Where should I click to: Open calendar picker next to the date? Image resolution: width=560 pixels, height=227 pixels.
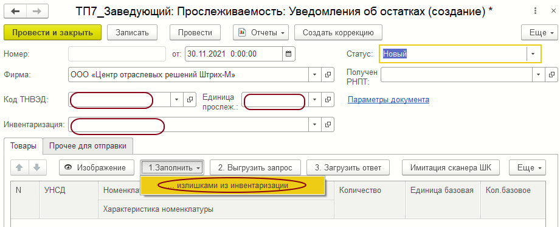pyautogui.click(x=289, y=54)
